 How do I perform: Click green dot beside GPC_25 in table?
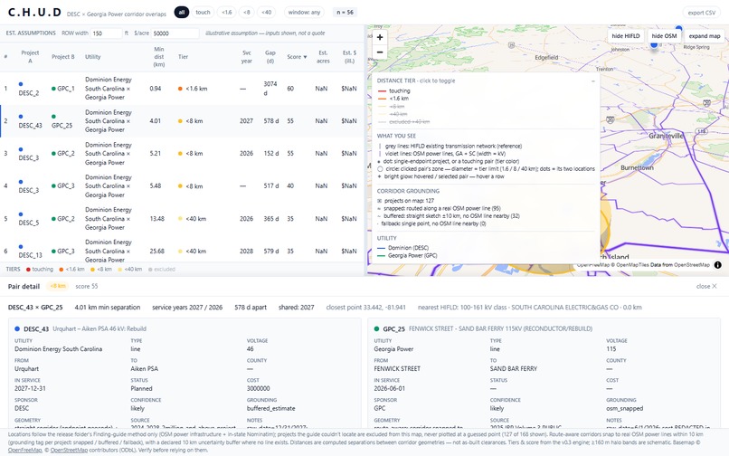pyautogui.click(x=53, y=117)
